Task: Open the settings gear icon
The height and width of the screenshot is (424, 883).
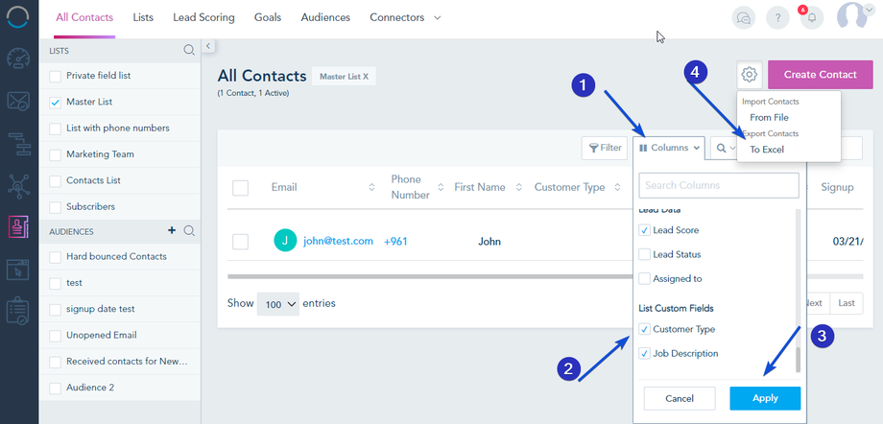Action: coord(750,75)
